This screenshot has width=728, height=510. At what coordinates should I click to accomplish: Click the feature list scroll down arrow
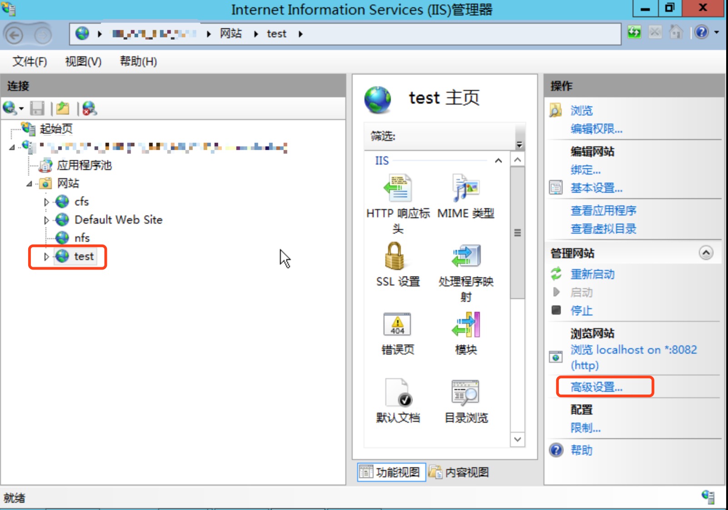tap(517, 440)
